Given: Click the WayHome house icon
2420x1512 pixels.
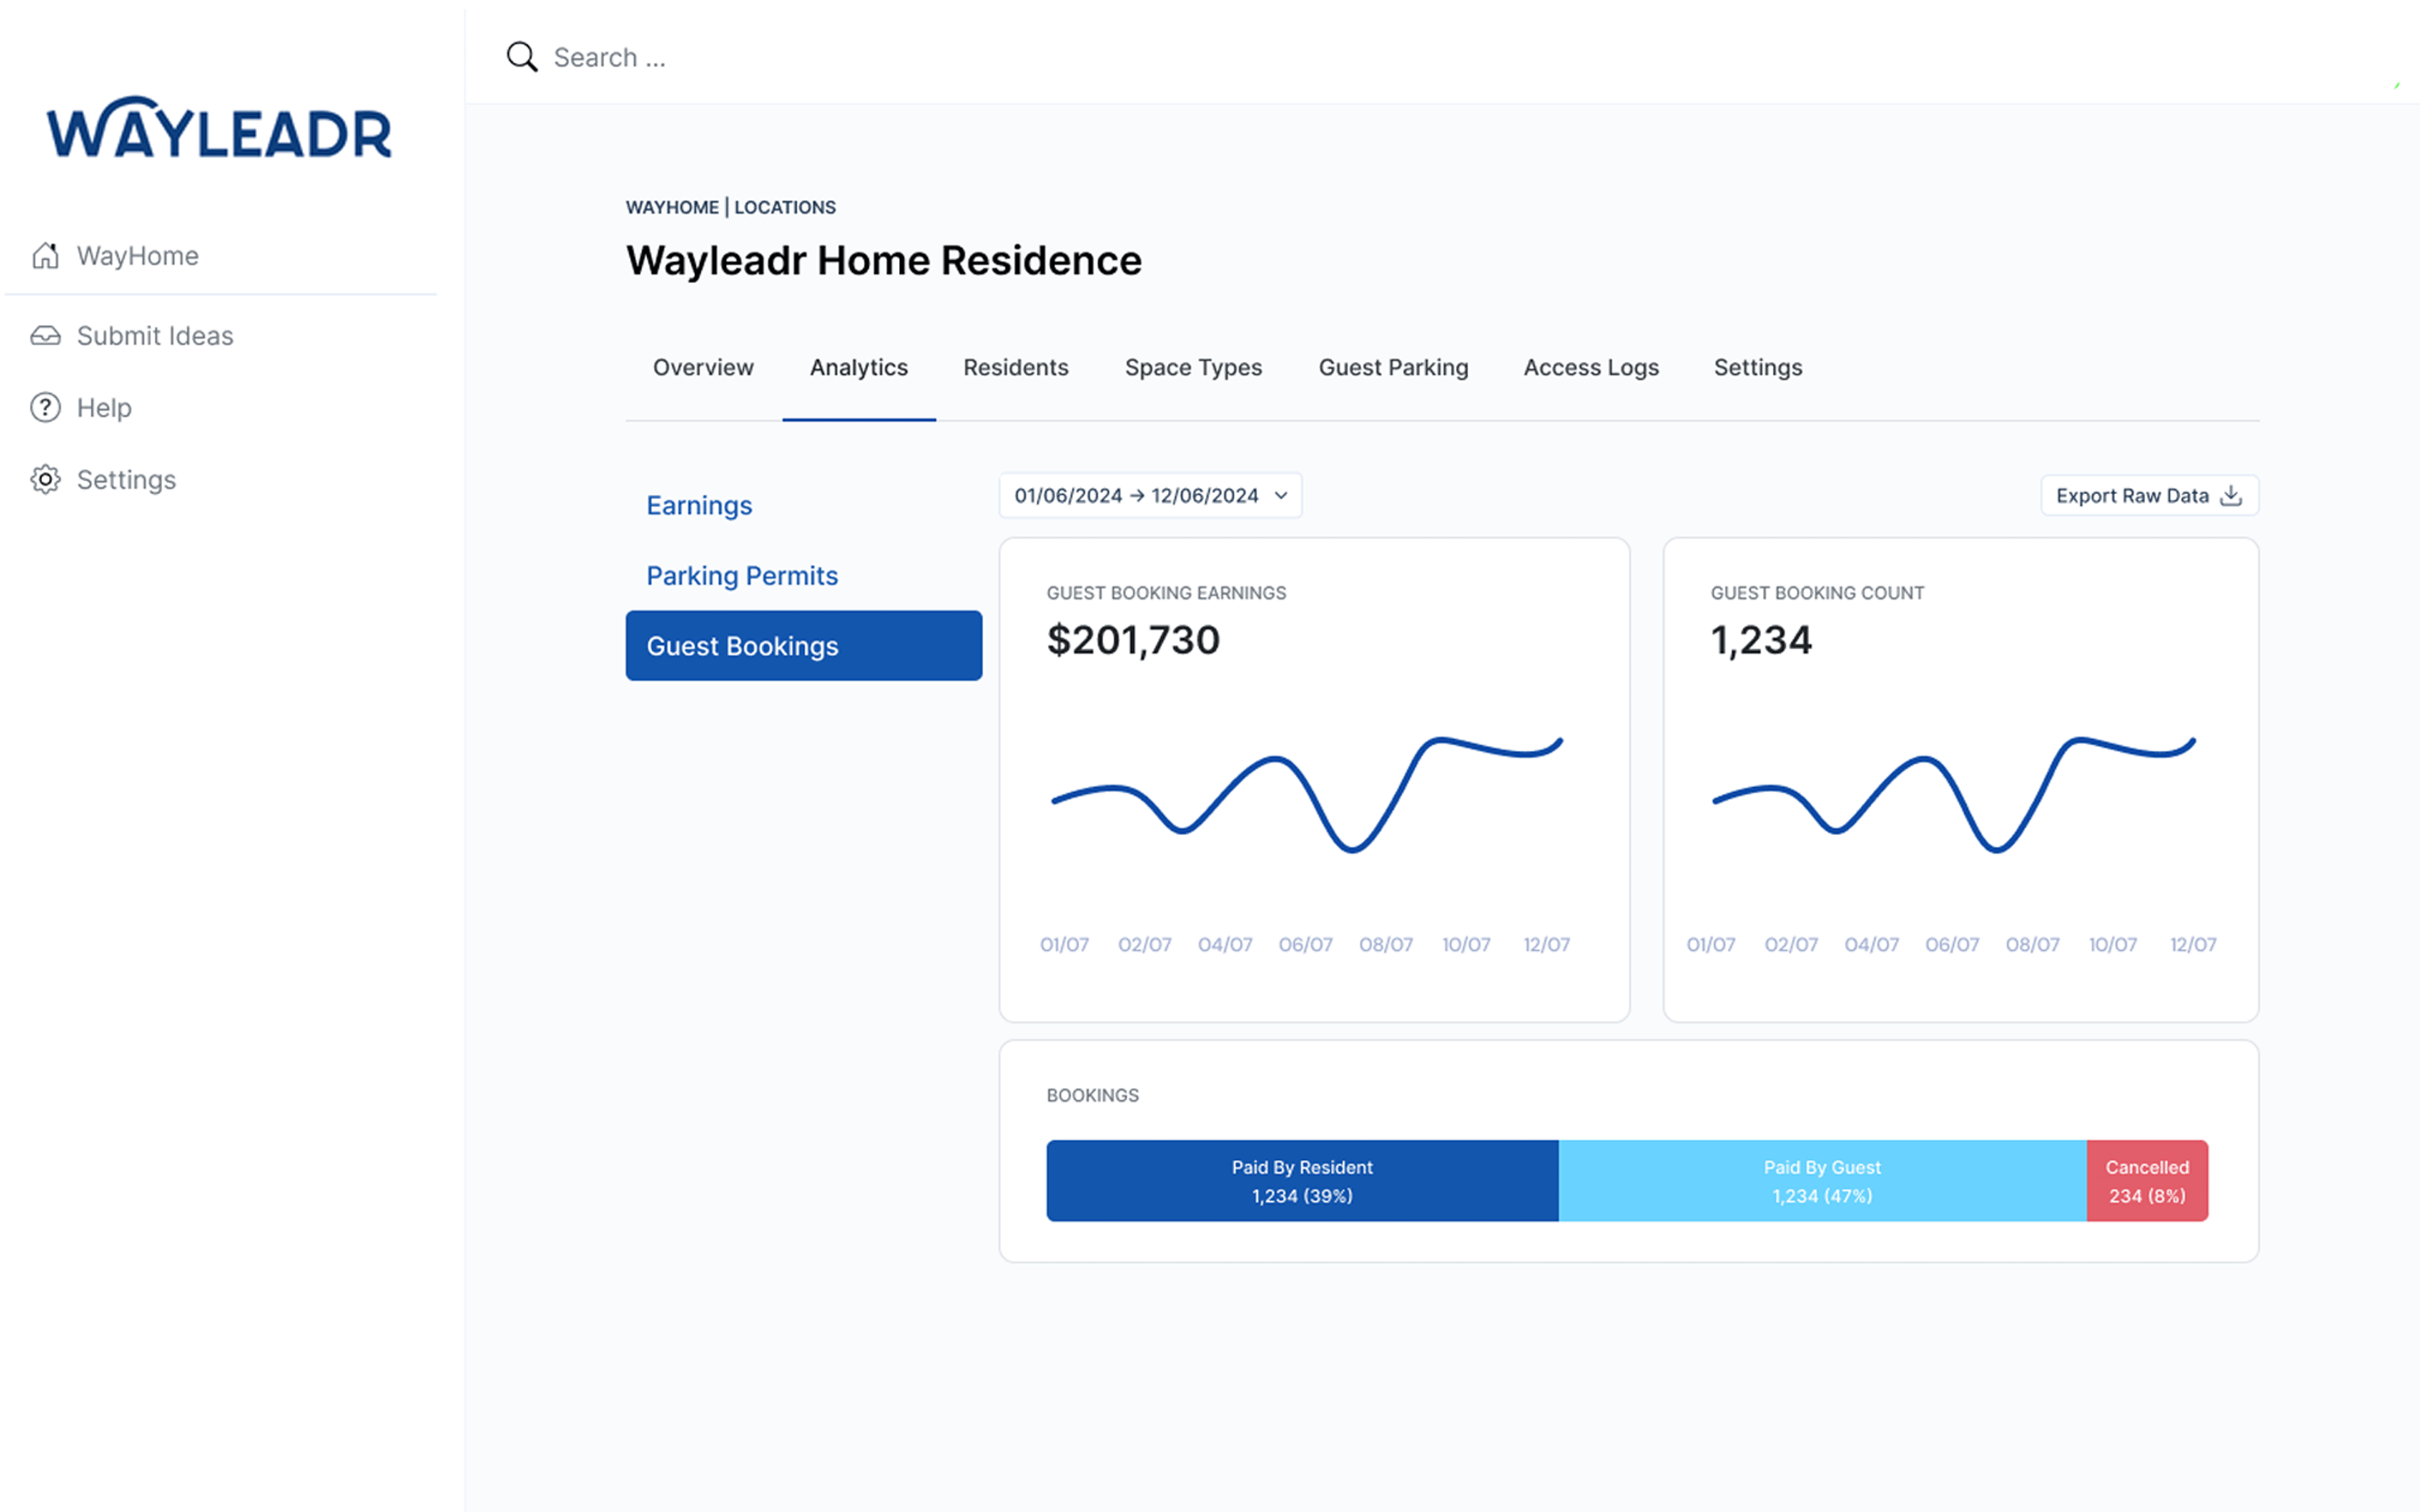Looking at the screenshot, I should (x=45, y=256).
